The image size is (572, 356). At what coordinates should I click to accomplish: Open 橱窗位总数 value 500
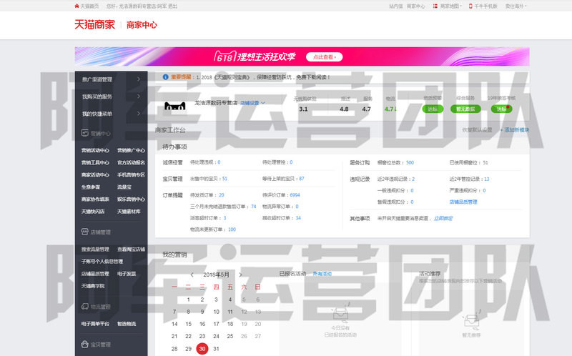[x=410, y=163]
